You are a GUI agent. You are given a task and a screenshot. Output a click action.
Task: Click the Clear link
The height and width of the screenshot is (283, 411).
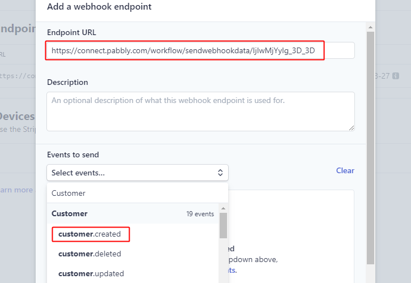(345, 170)
